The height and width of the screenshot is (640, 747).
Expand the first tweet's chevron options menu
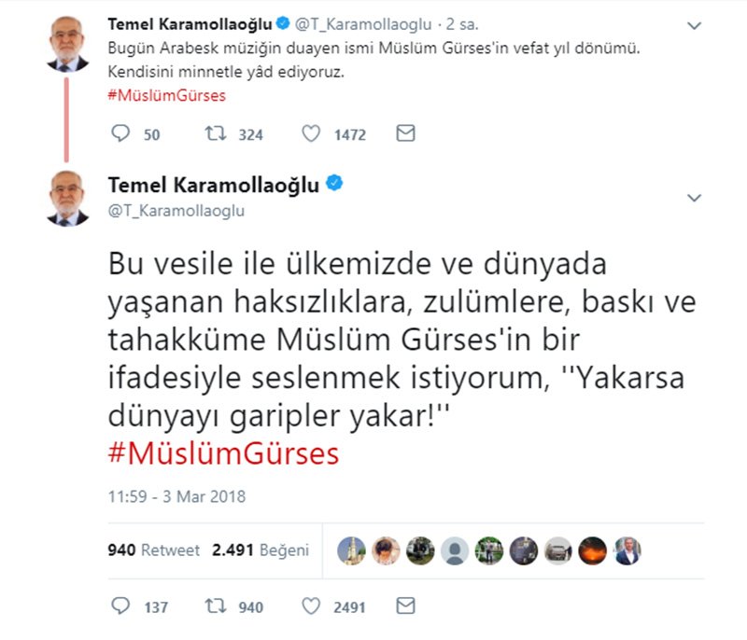pyautogui.click(x=694, y=26)
